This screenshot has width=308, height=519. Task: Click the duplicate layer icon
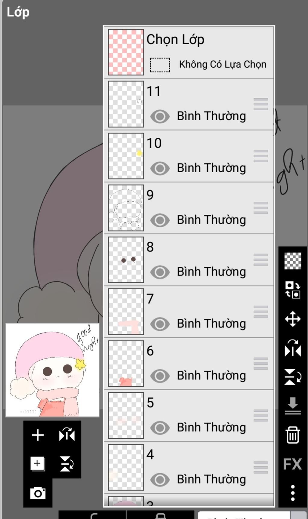pyautogui.click(x=38, y=463)
